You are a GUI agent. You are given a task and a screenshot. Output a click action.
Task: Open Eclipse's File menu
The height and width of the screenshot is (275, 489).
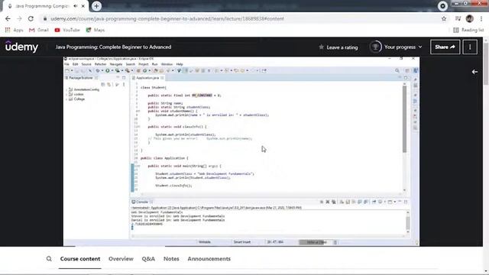(66, 64)
